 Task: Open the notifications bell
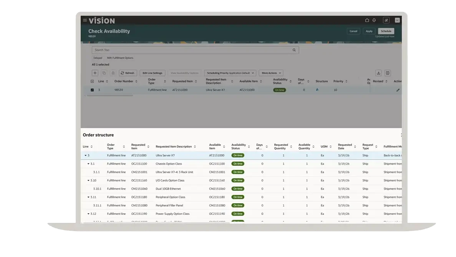tap(374, 20)
